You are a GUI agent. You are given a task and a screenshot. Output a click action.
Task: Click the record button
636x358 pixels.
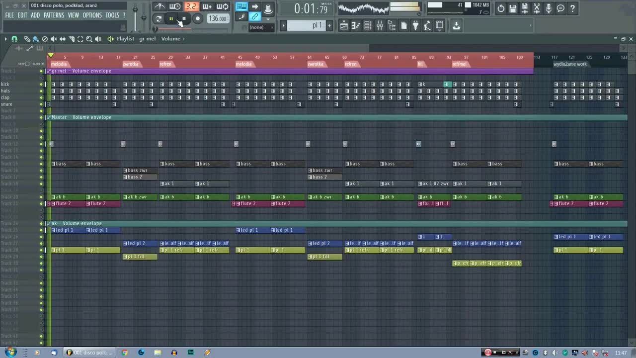(x=197, y=19)
